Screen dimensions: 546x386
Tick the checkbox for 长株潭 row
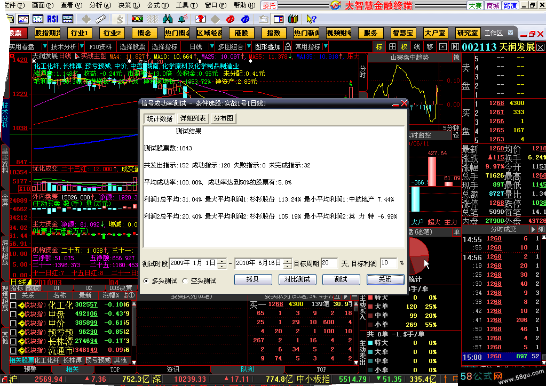tap(13, 342)
